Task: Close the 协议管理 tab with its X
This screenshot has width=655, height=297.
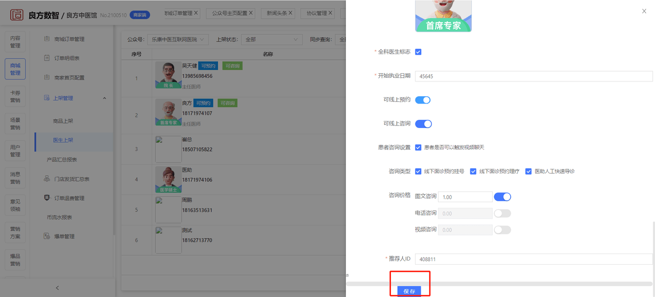Action: [331, 13]
